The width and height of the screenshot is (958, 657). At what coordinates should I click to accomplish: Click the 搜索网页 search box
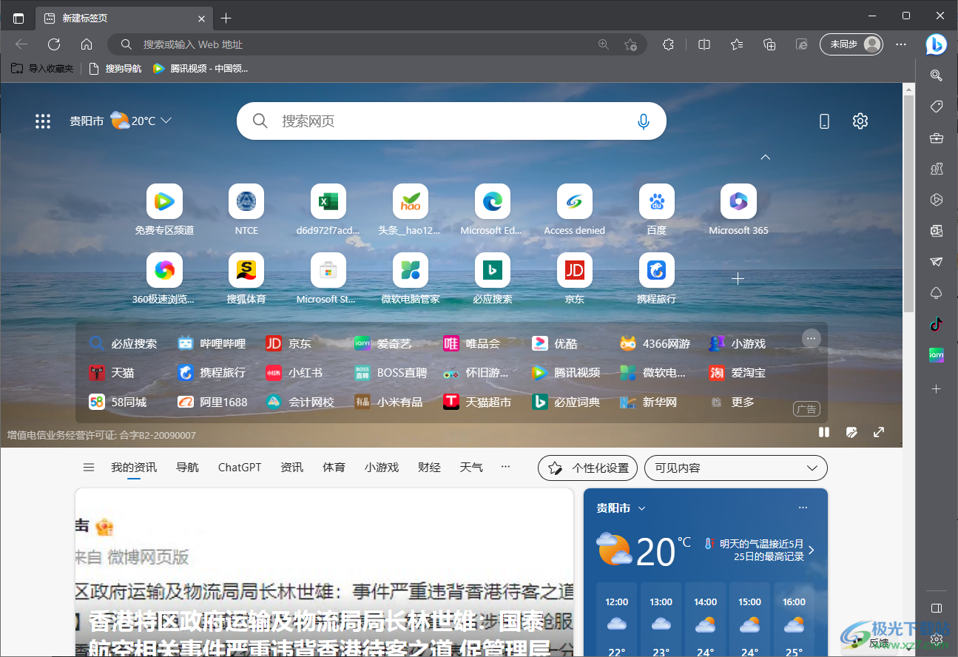(x=451, y=121)
